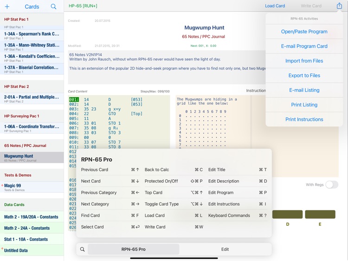Open Math 2 - 24A - Constants
Screen dimensions: 348x261
click(32, 228)
